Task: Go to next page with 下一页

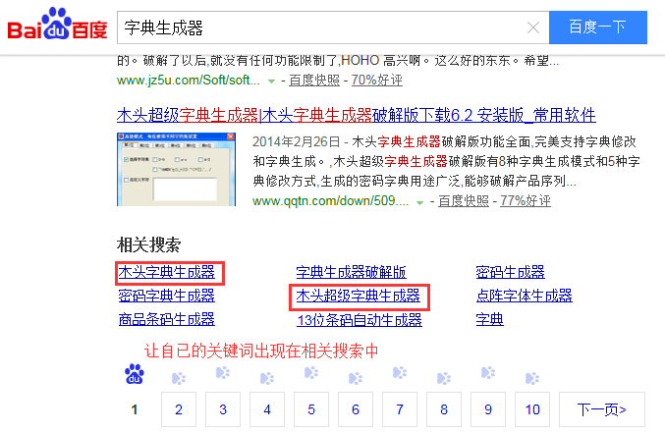Action: (609, 409)
